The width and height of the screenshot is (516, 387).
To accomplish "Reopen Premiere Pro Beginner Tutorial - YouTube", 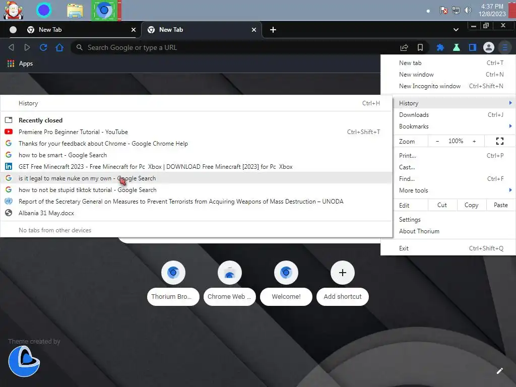I will (196, 132).
